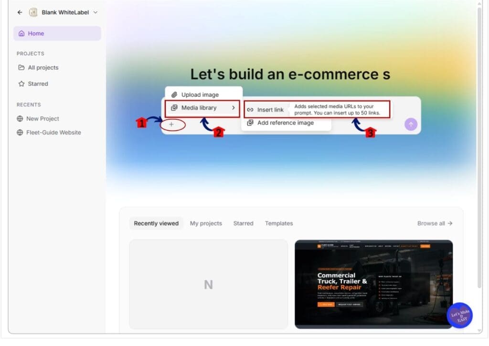Click the globe icon next to New Project

point(20,119)
